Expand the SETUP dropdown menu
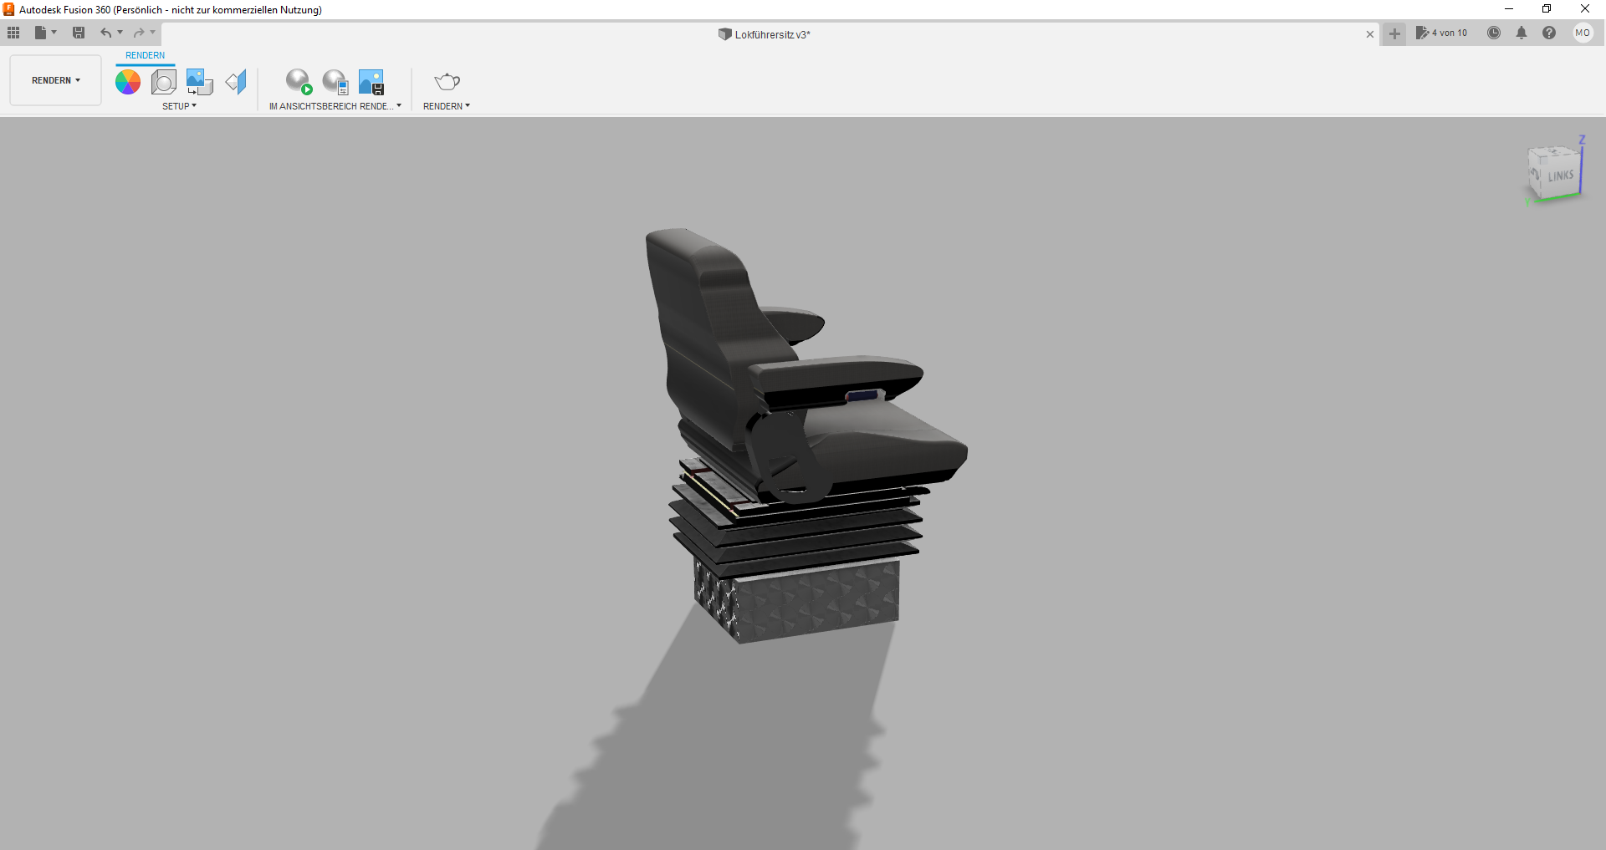 click(179, 106)
